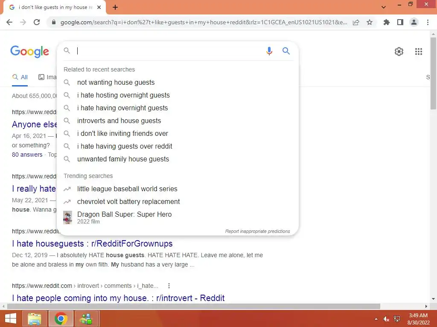Open three-dot options for reddit introvert result
Image resolution: width=437 pixels, height=327 pixels.
pos(169,286)
